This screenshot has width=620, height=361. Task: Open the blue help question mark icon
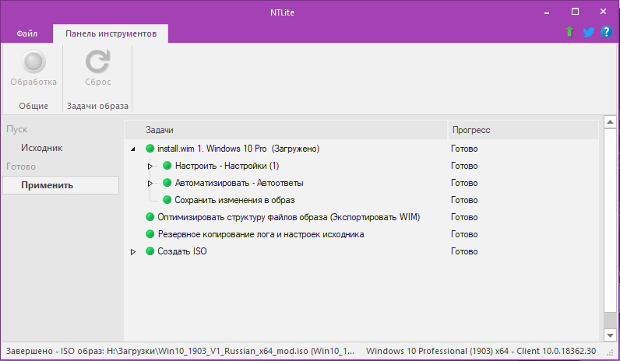coord(606,32)
